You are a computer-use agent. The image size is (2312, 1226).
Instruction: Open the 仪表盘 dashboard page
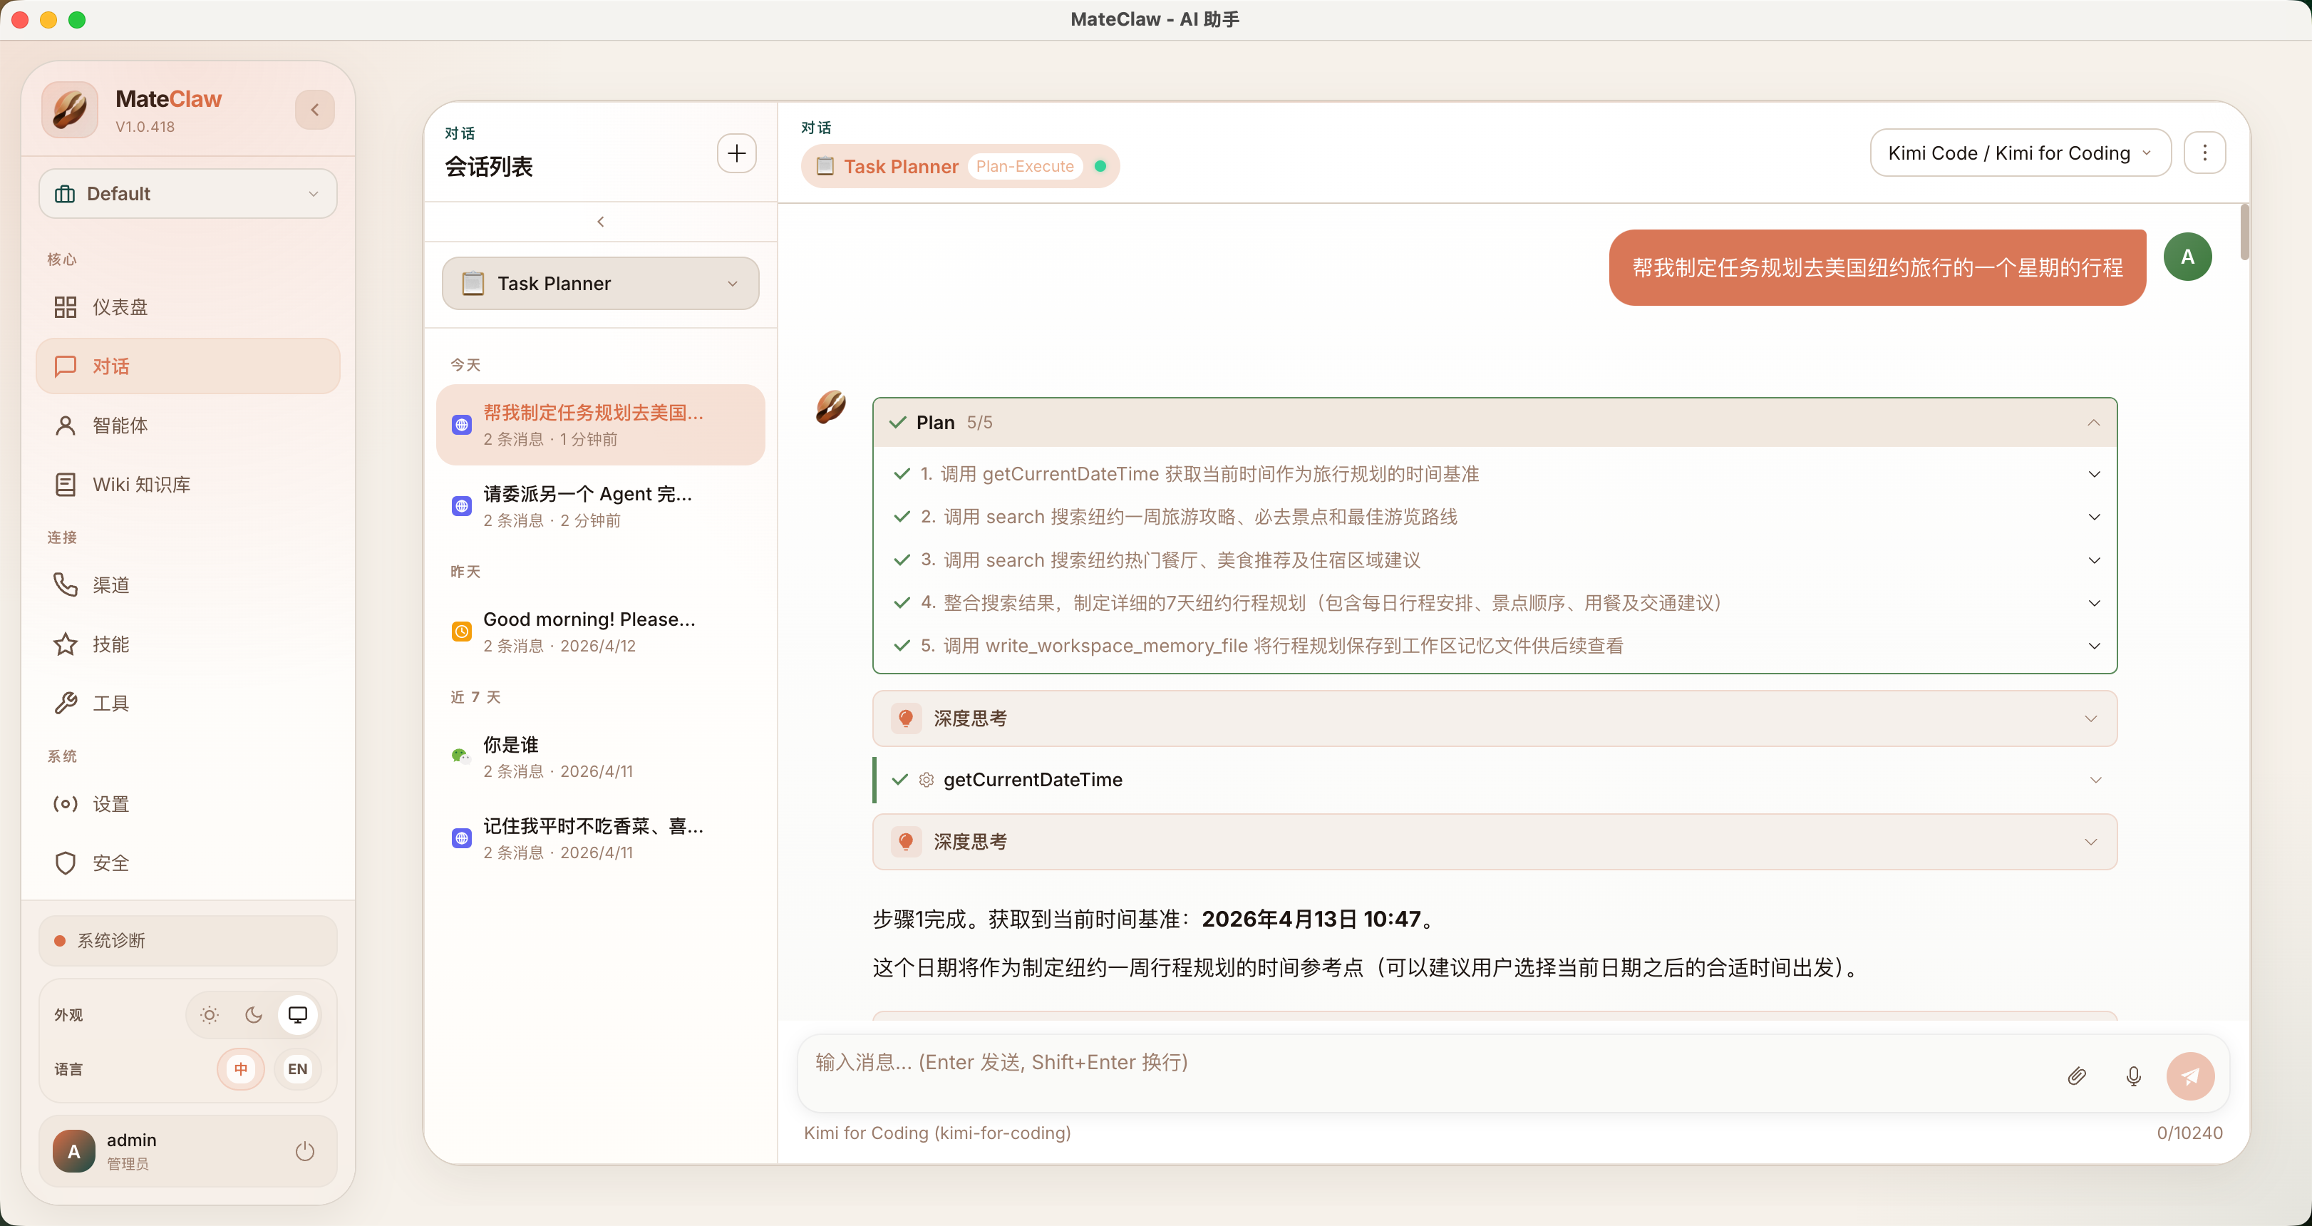point(119,307)
